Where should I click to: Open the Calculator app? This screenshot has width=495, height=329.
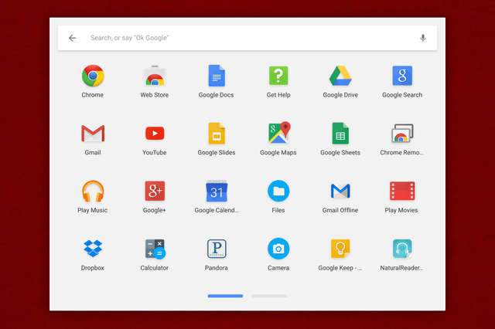tap(155, 249)
